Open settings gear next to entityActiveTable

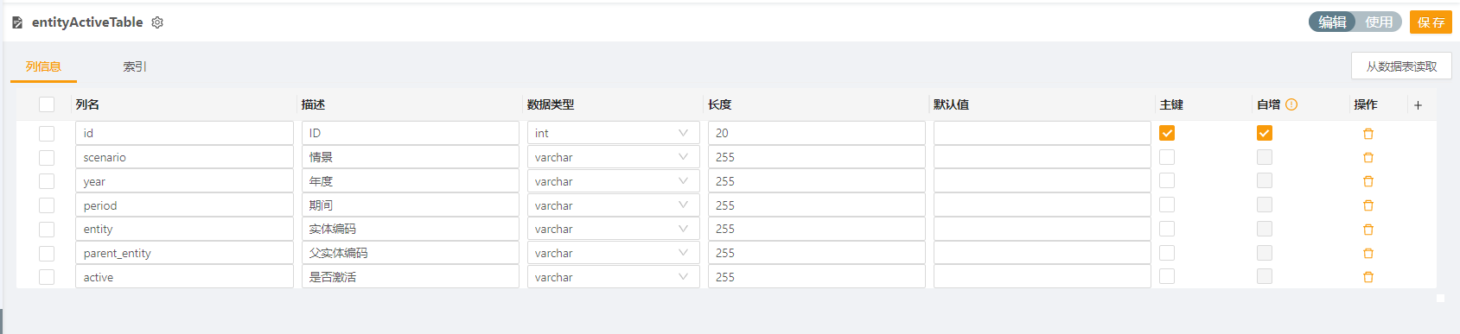point(157,22)
